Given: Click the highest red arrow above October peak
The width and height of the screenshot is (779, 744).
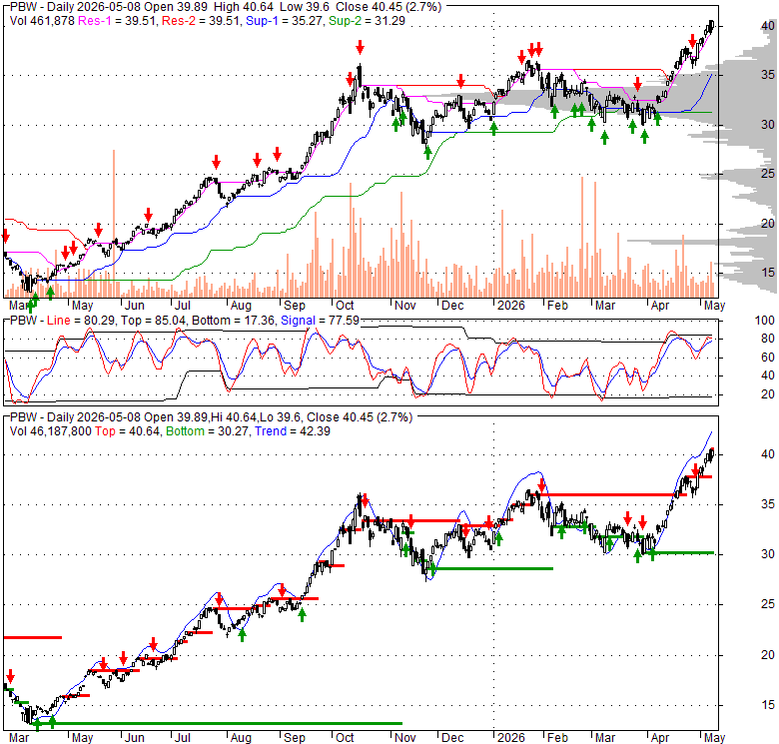Looking at the screenshot, I should (x=360, y=48).
